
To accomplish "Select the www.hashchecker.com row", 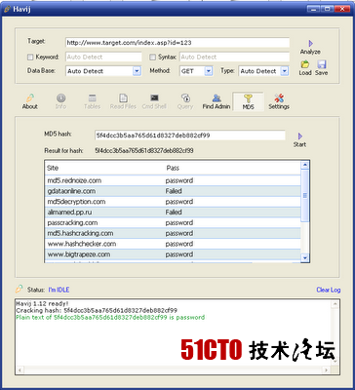I will 173,244.
